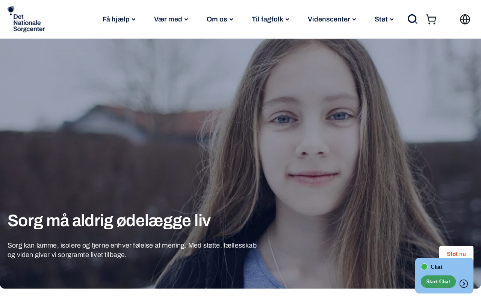Click the green online status dot in chat
The image size is (481, 301).
point(424,267)
